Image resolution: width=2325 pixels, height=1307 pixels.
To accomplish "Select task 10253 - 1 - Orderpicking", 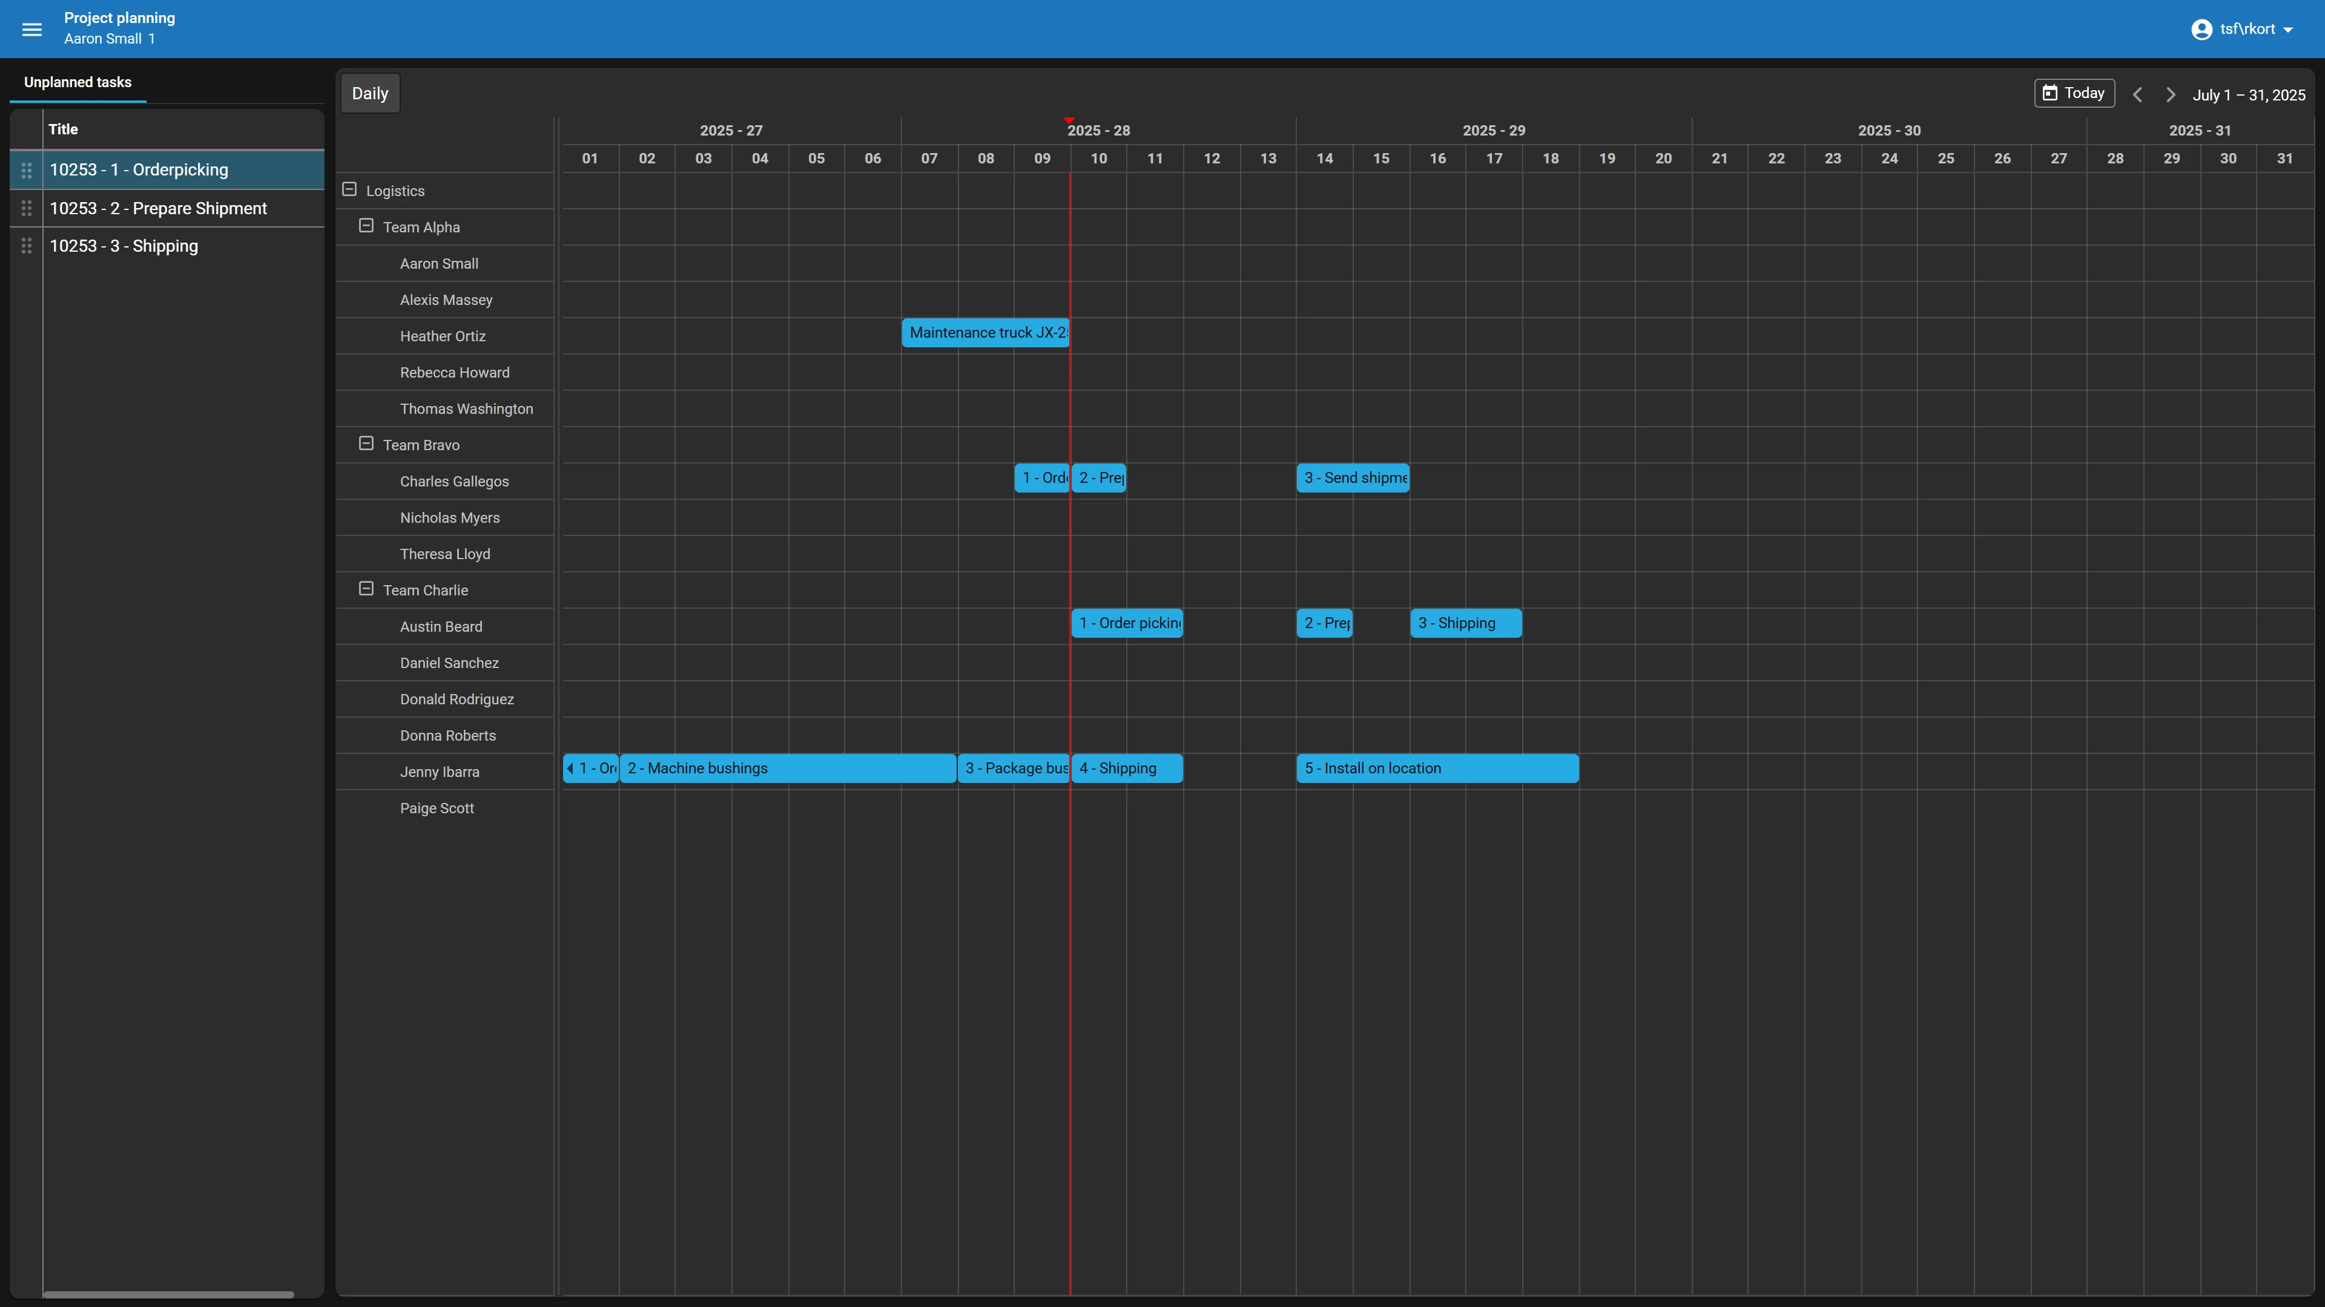I will (183, 169).
